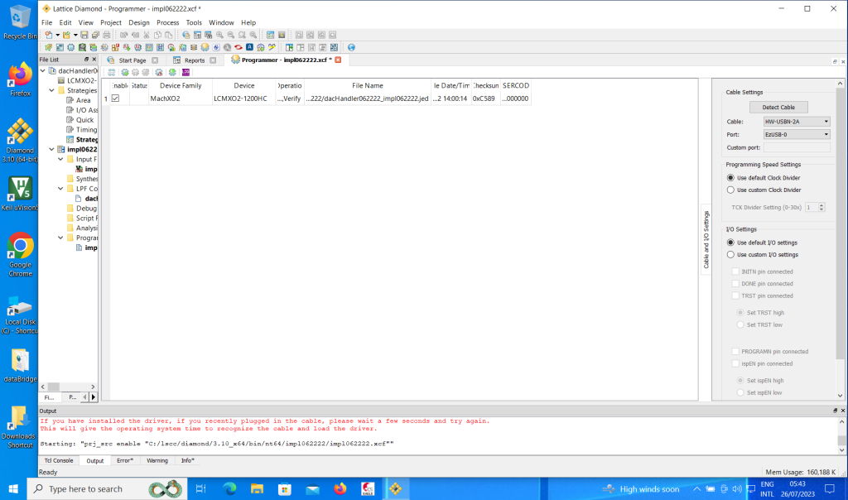
Task: Open the dropdown arrow beside the New file icon
Action: click(x=57, y=35)
